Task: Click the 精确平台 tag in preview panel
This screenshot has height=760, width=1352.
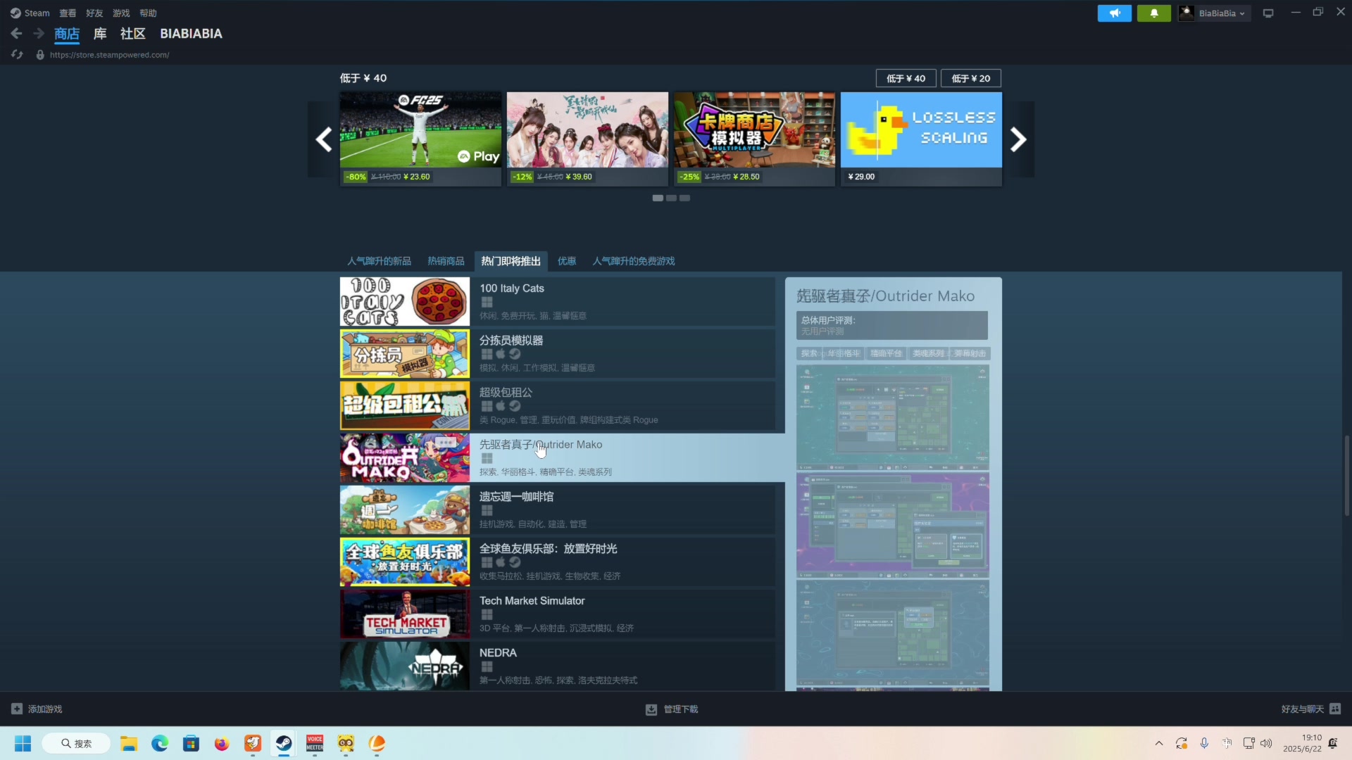Action: (886, 353)
